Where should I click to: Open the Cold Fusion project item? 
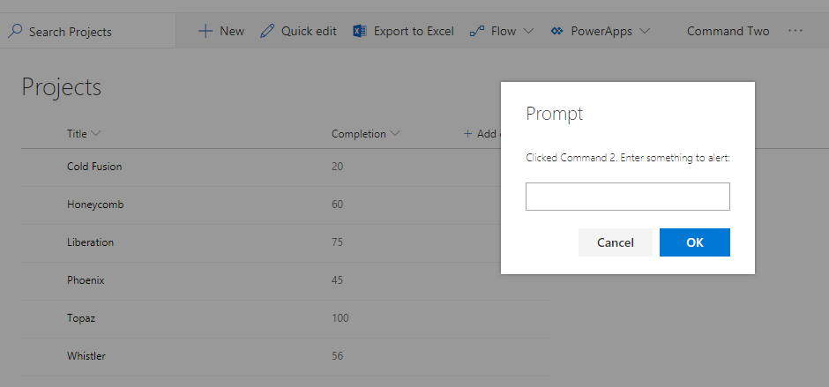(x=94, y=166)
